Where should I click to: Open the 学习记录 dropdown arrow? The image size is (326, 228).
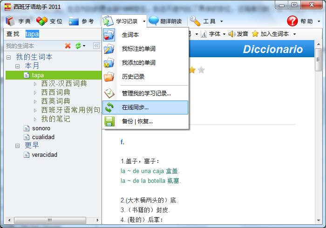click(x=144, y=21)
